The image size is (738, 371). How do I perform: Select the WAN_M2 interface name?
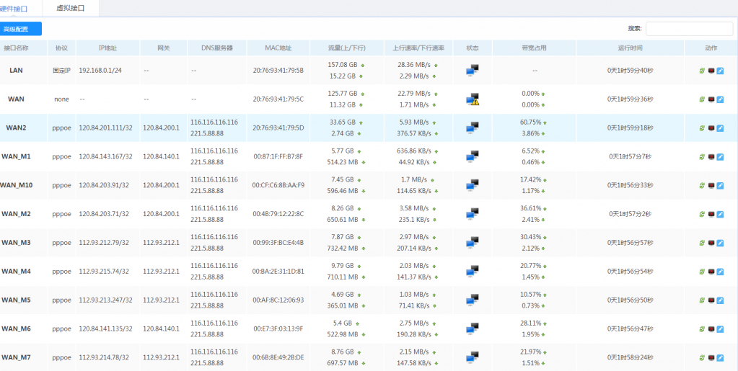(x=17, y=214)
